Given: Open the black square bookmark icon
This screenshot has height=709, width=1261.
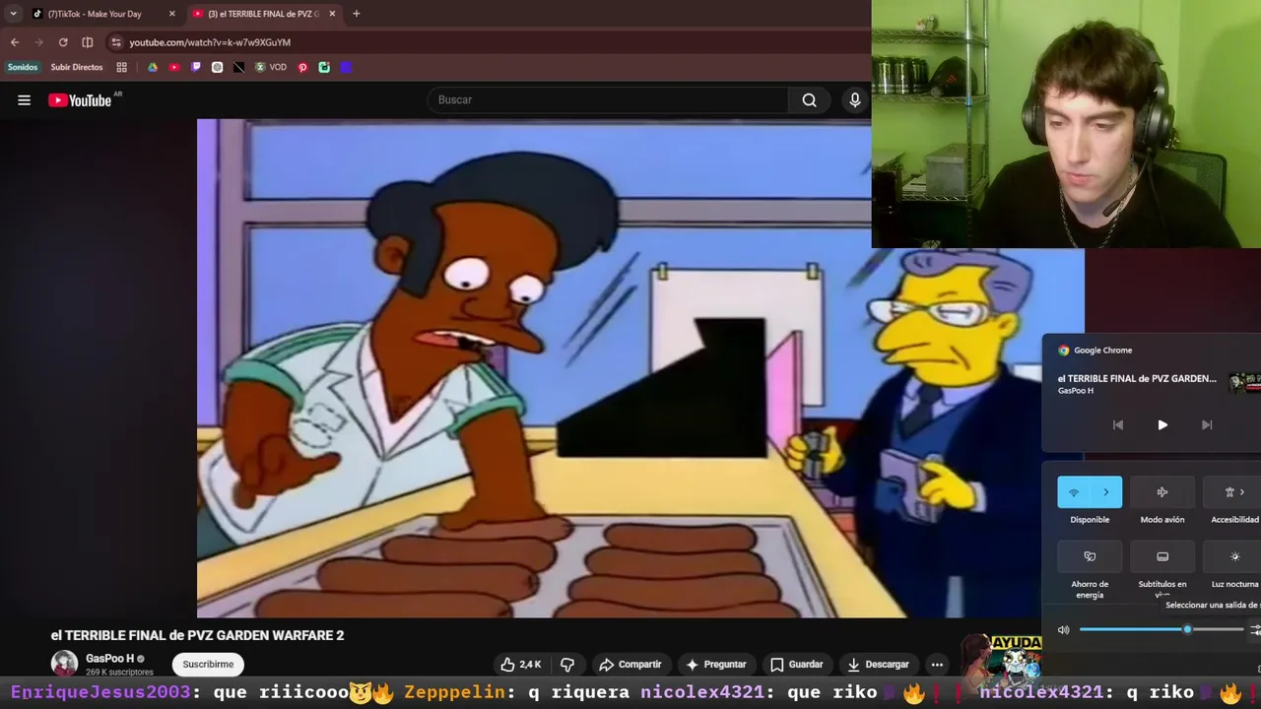Looking at the screenshot, I should pos(238,67).
